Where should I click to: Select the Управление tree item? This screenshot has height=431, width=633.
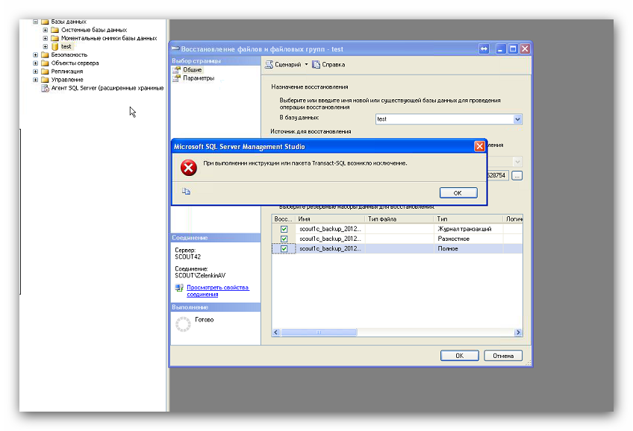click(x=67, y=80)
